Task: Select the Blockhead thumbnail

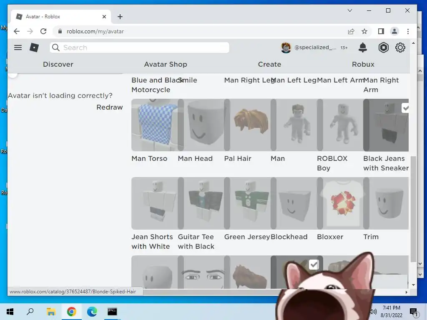Action: pos(294,203)
